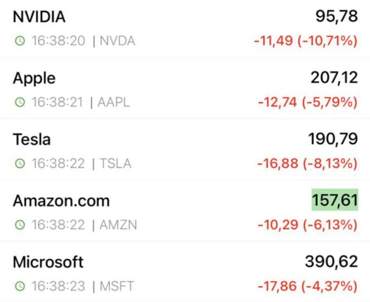Tap the AMZN ticker symbol
Image resolution: width=370 pixels, height=302 pixels.
(118, 225)
